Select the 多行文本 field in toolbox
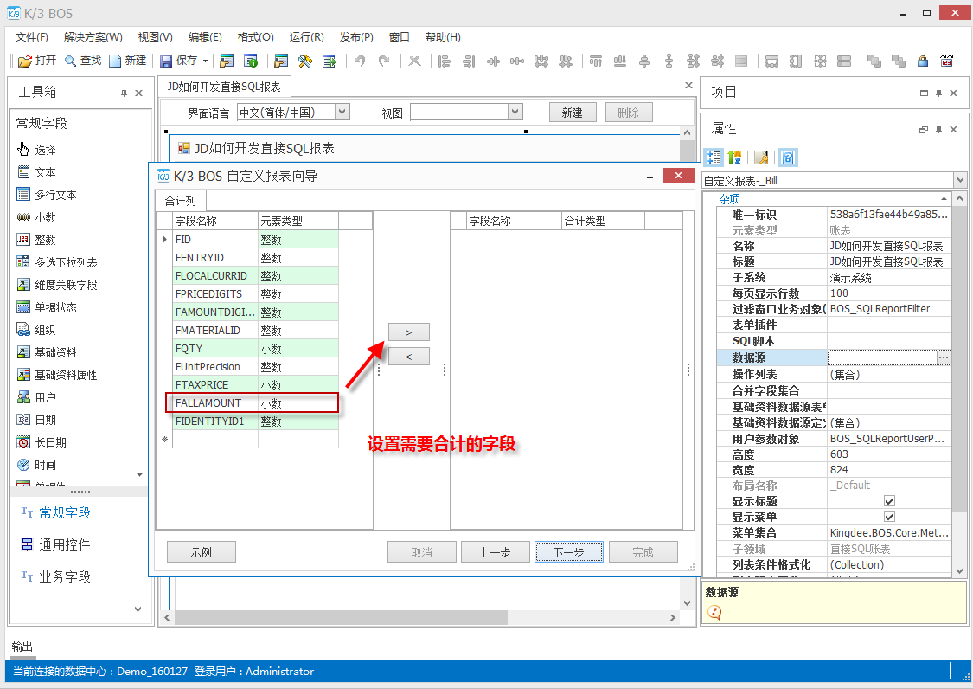This screenshot has height=689, width=973. 47,195
